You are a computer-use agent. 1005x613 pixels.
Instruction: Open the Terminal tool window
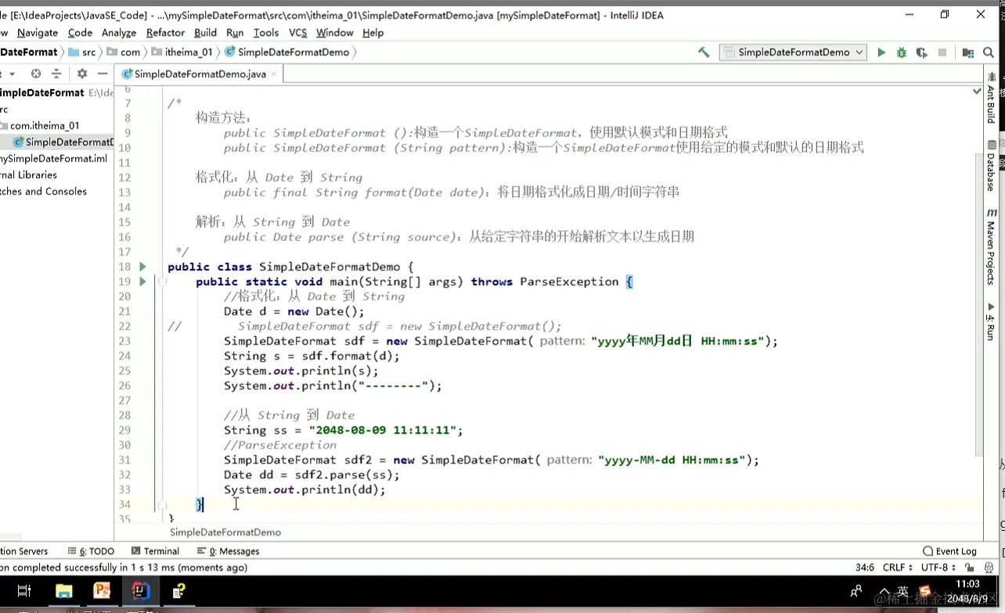[156, 551]
